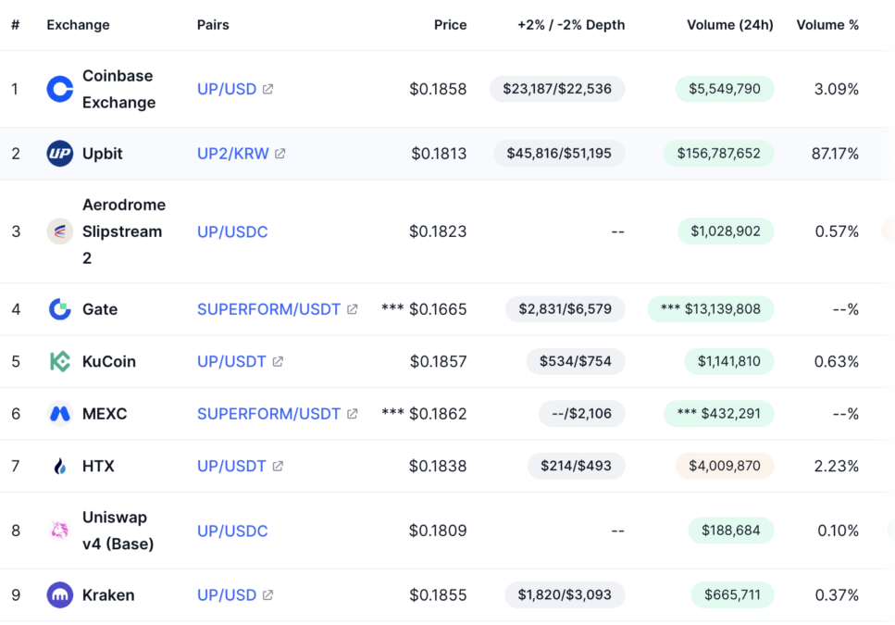Viewport: 895px width, 625px height.
Task: Click the Aerodrome Slipstream 2 logo icon
Action: pyautogui.click(x=60, y=231)
